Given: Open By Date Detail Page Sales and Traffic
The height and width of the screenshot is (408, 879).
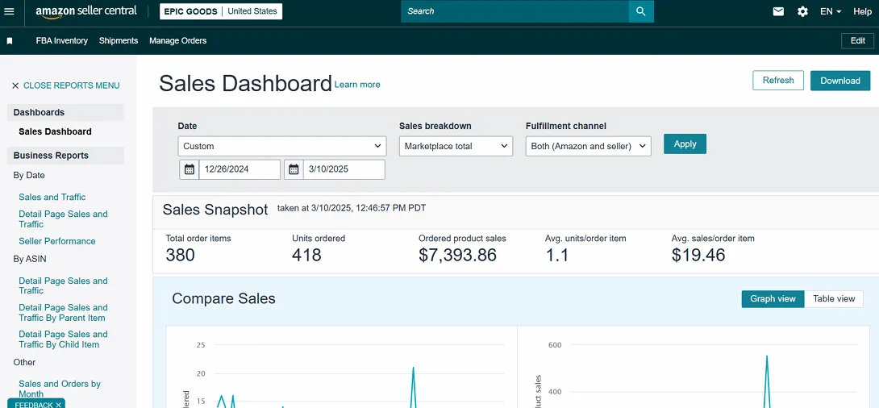Looking at the screenshot, I should point(63,219).
